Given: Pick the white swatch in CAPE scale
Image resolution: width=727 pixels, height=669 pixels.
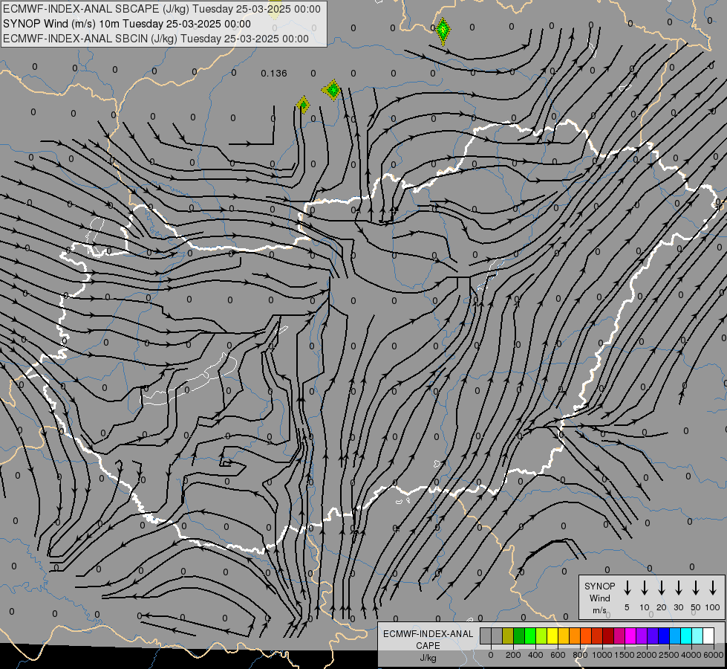Looking at the screenshot, I should coord(708,636).
